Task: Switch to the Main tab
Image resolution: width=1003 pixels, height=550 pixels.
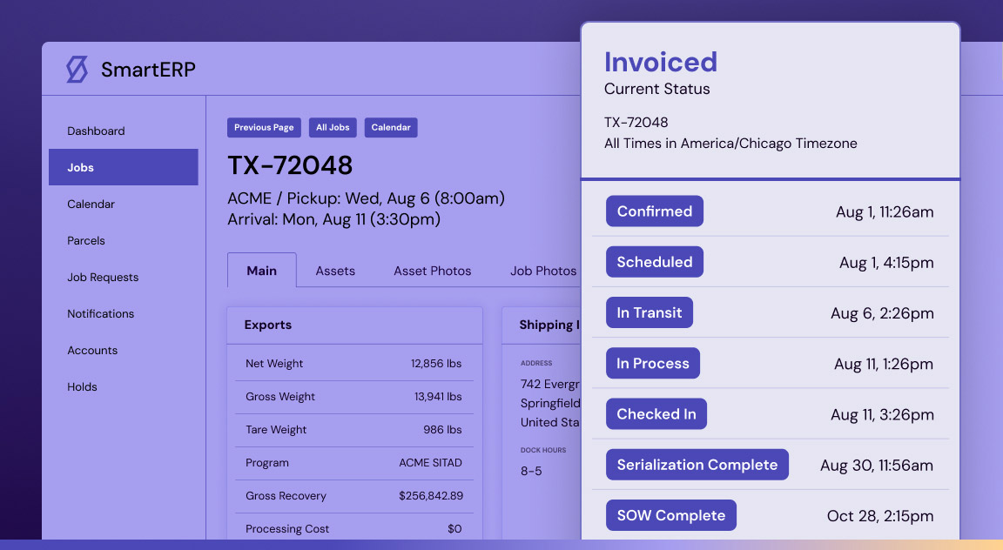Action: pos(261,271)
